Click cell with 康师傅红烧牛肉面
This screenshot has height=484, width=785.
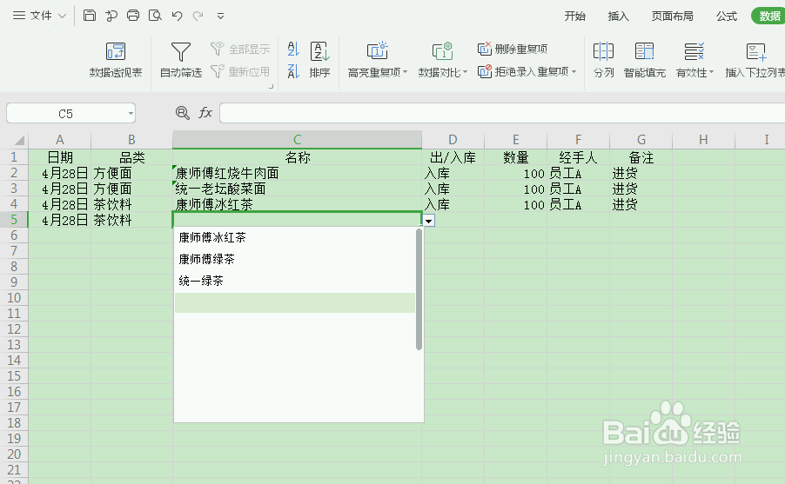[x=298, y=173]
